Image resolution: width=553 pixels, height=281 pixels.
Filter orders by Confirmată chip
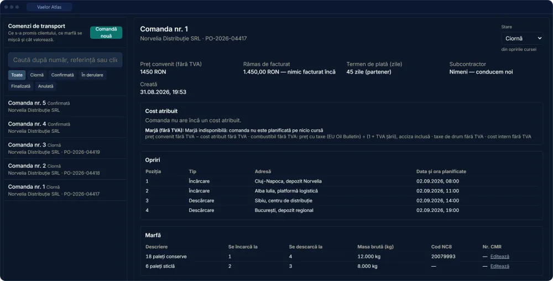(x=62, y=75)
